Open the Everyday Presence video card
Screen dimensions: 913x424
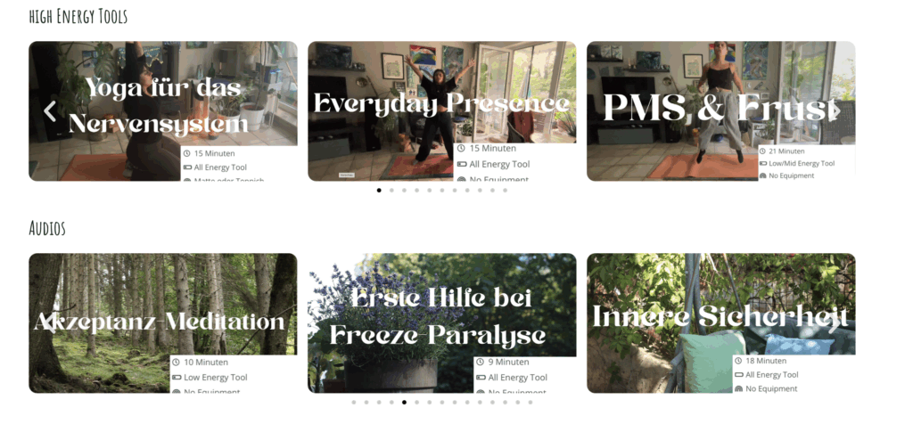(441, 104)
